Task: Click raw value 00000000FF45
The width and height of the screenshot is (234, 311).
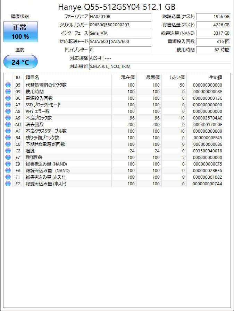Action: click(208, 137)
